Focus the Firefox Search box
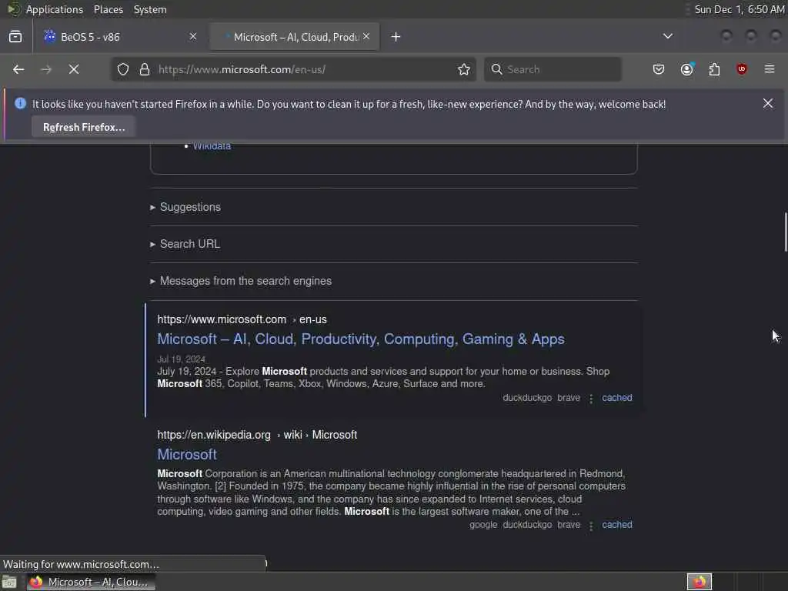The height and width of the screenshot is (591, 788). (x=553, y=69)
